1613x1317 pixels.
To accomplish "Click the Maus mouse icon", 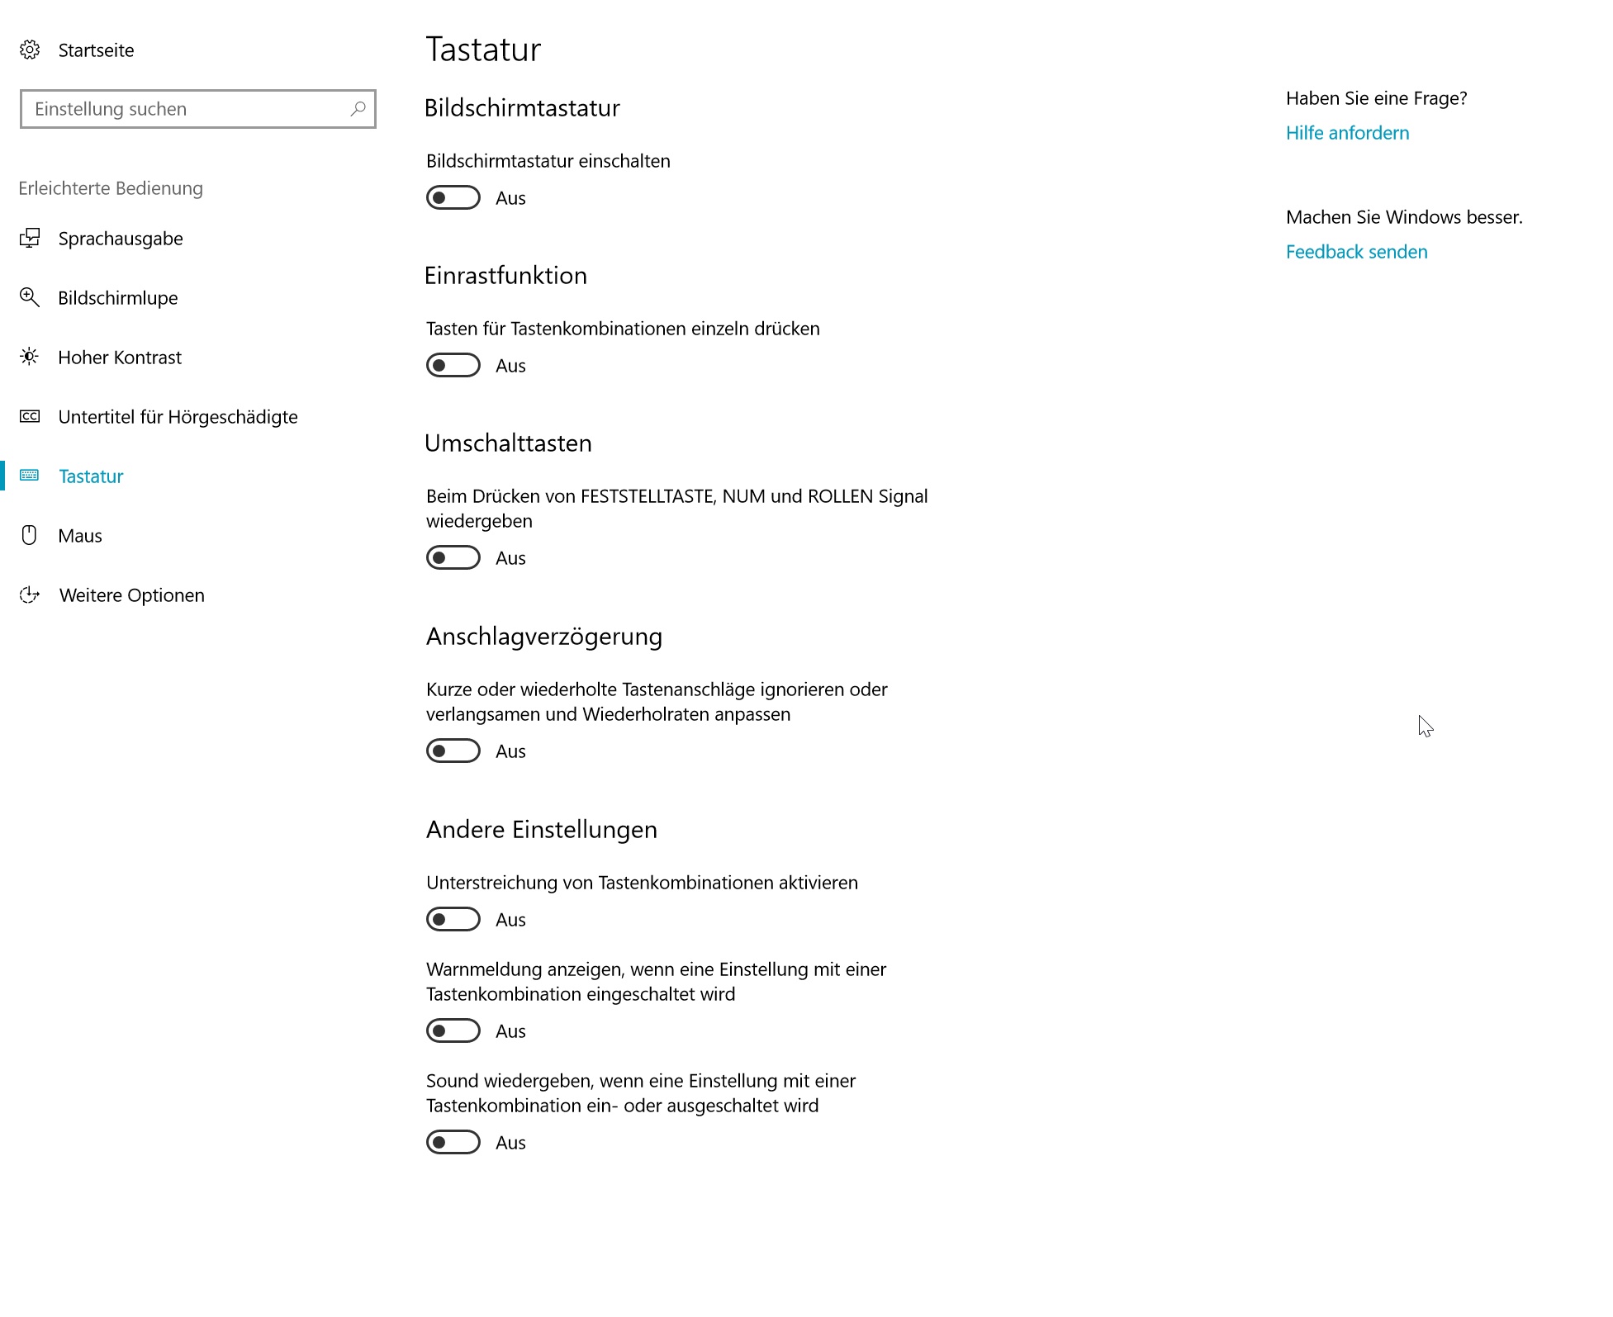I will tap(30, 536).
